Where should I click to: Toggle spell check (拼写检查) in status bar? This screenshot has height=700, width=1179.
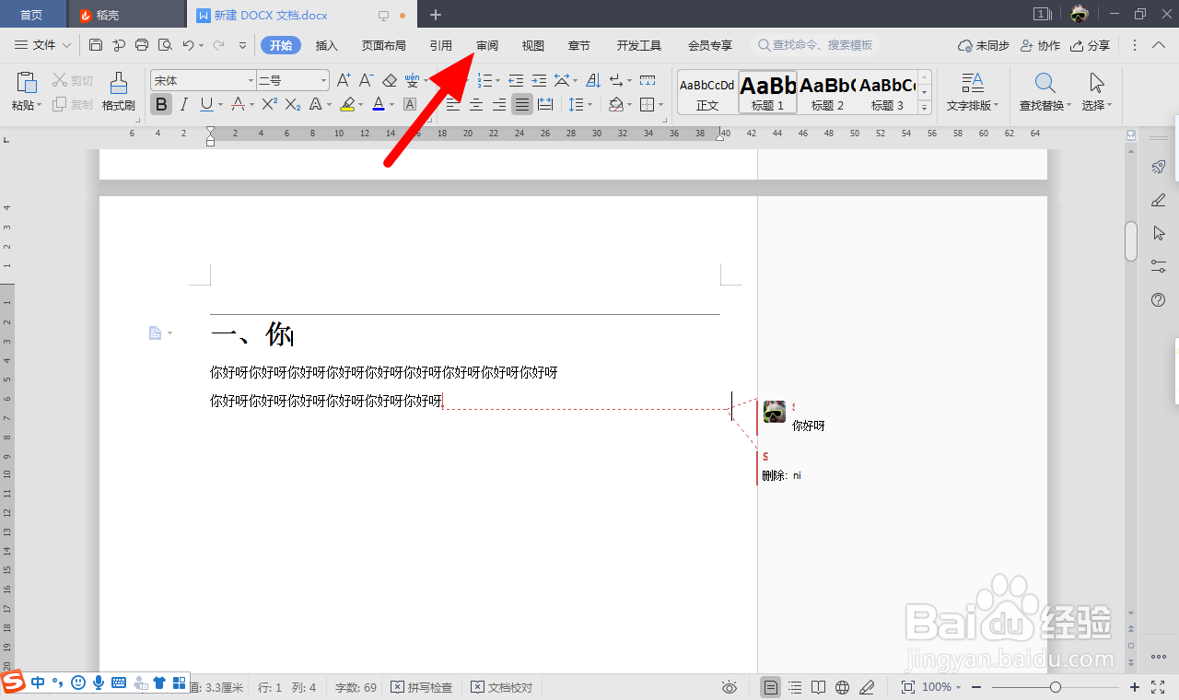422,687
